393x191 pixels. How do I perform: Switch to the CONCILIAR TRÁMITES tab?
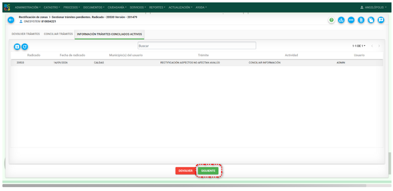click(x=58, y=34)
